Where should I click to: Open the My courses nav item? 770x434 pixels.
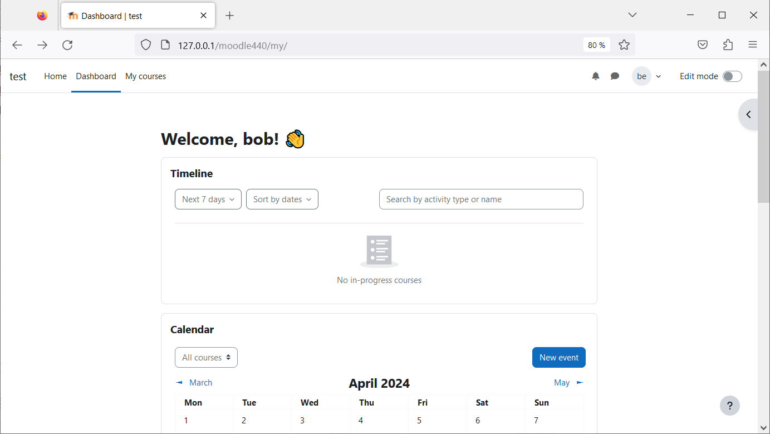point(145,76)
